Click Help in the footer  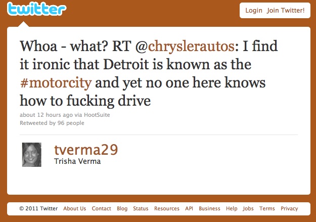click(x=232, y=208)
